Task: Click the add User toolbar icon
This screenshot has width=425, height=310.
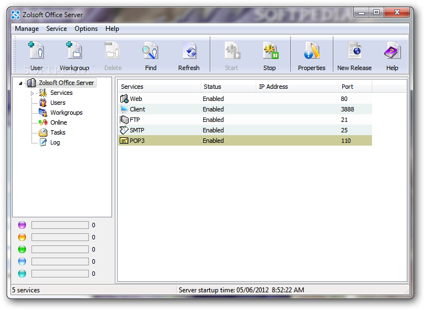Action: 36,50
